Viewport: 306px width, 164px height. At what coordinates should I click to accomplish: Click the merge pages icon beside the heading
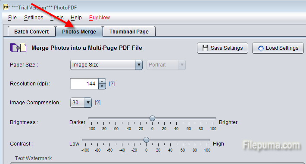pyautogui.click(x=18, y=48)
